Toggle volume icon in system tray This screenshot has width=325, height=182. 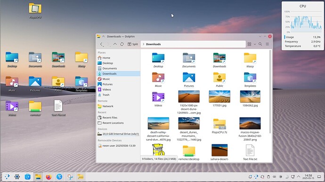(x=275, y=177)
